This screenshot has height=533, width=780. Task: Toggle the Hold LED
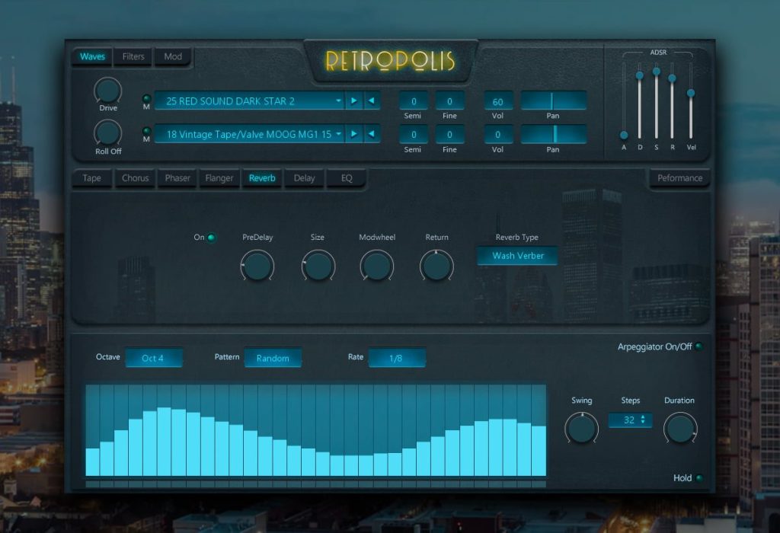tap(699, 478)
